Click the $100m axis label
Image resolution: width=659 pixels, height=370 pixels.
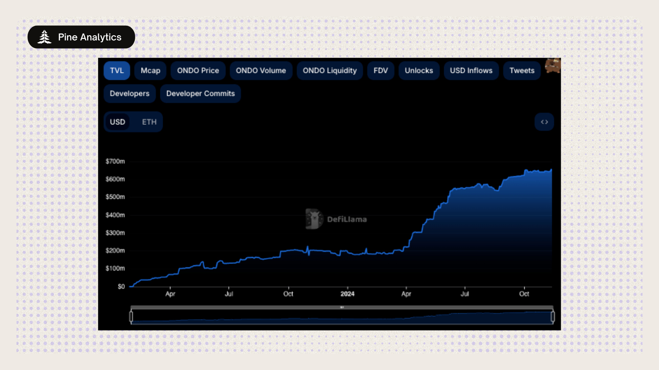pyautogui.click(x=115, y=269)
